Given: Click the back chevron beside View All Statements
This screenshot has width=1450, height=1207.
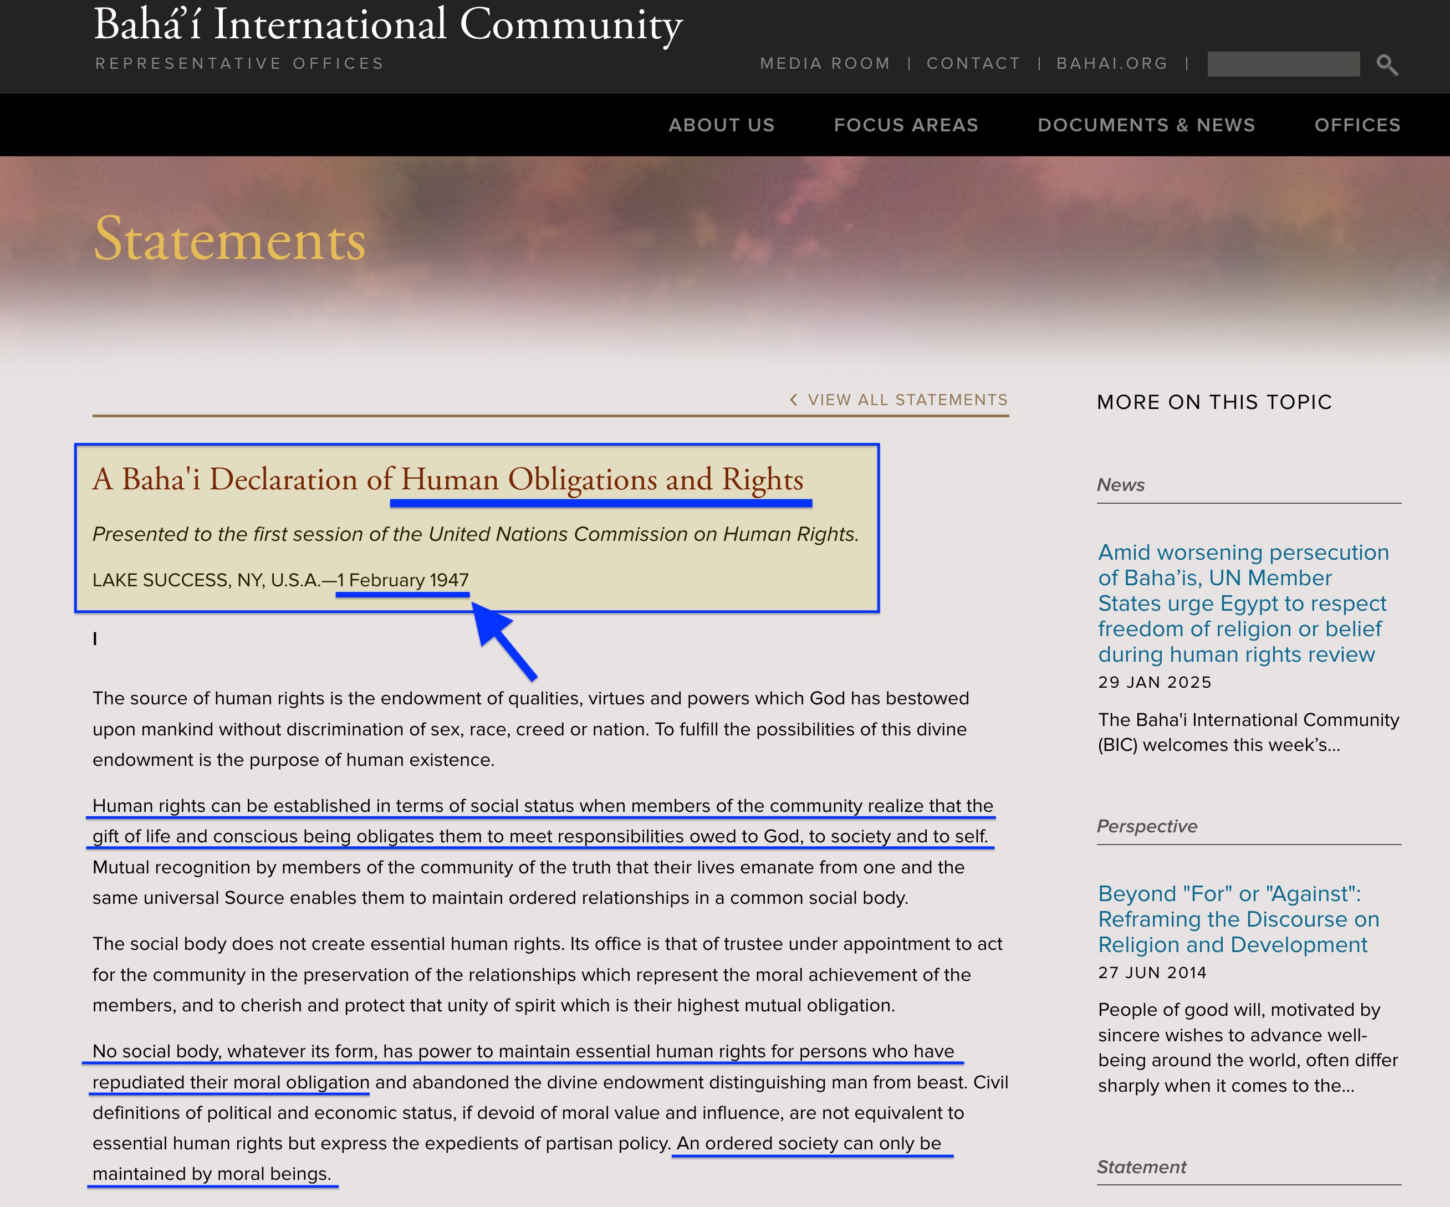Looking at the screenshot, I should [793, 400].
